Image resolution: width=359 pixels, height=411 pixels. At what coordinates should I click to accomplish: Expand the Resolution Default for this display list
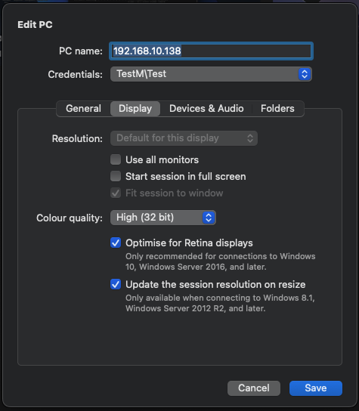click(x=184, y=138)
